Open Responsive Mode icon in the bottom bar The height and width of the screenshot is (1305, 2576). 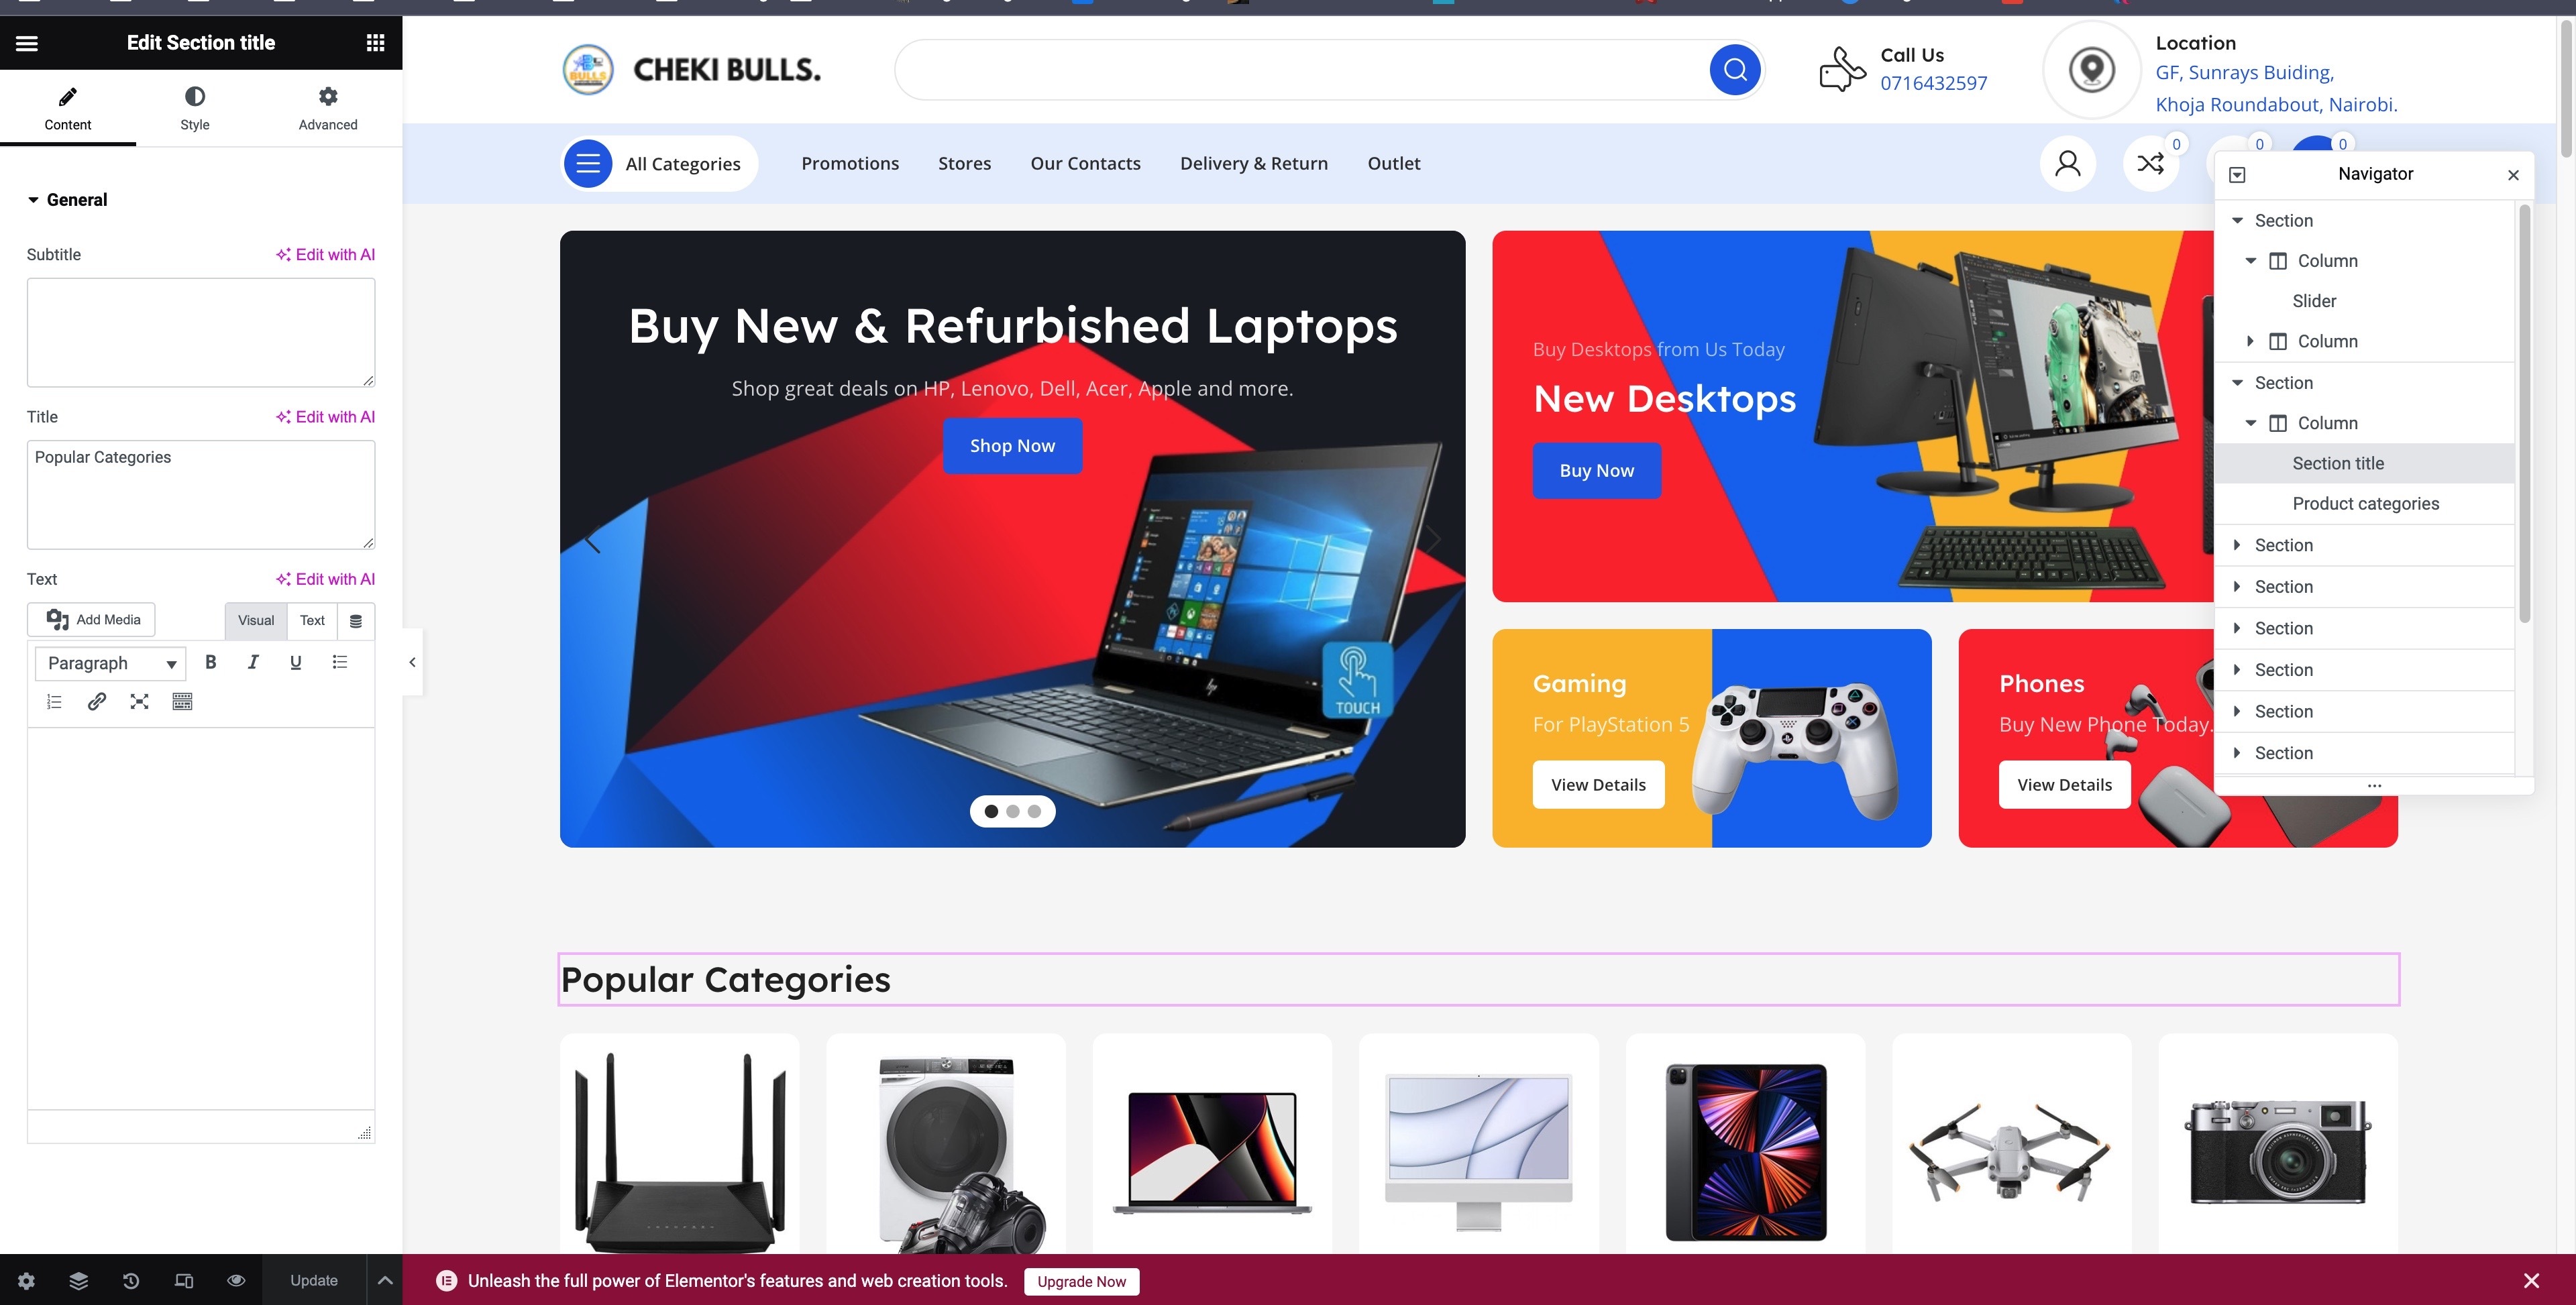tap(184, 1280)
